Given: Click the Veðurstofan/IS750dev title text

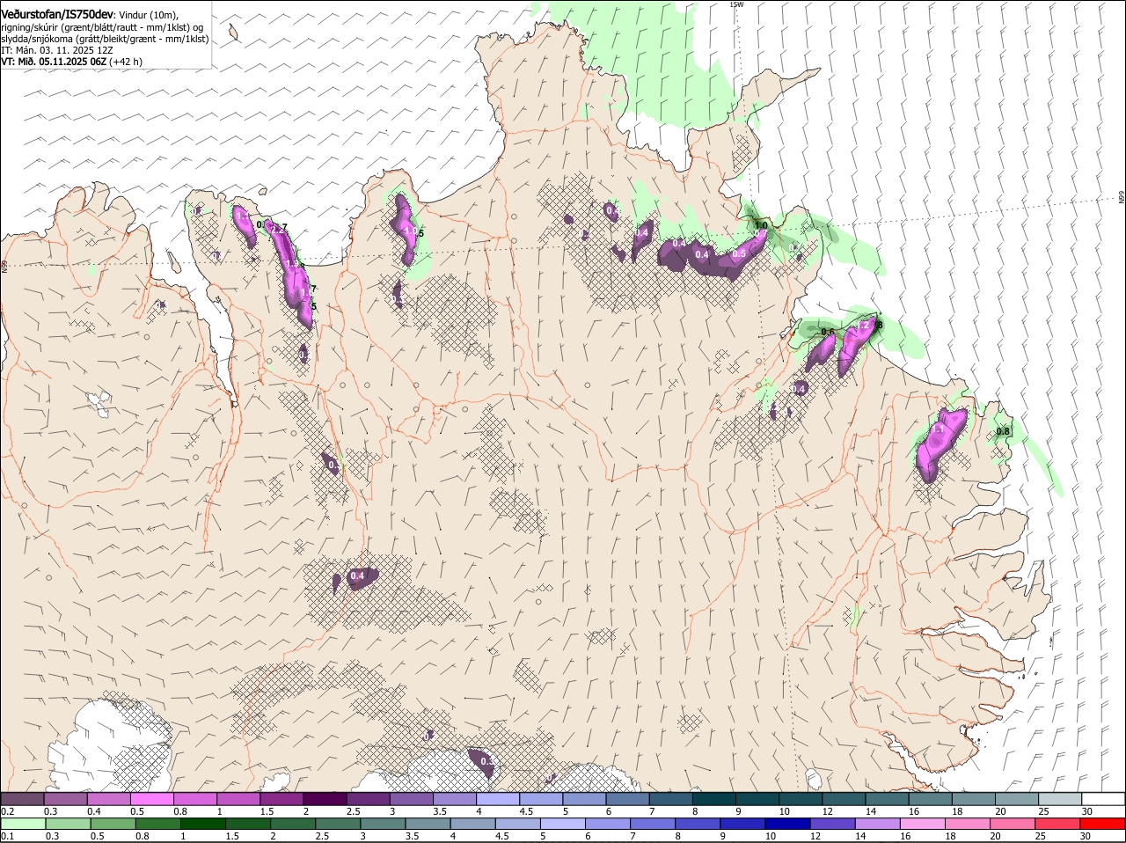Looking at the screenshot, I should [x=57, y=14].
